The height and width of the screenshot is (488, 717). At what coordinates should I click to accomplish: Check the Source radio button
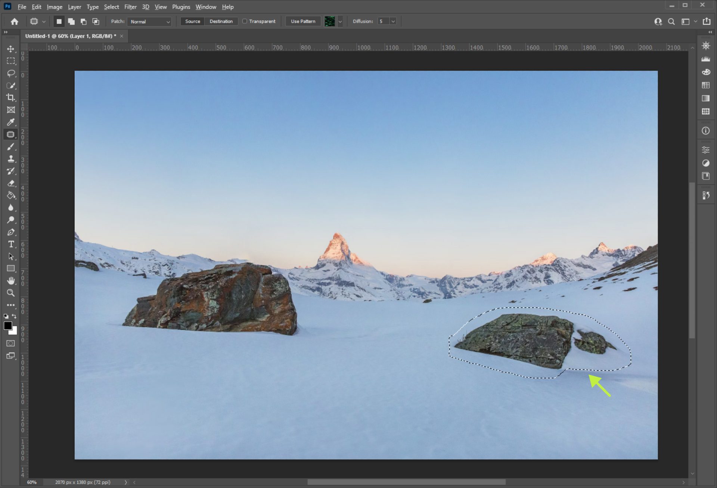[x=192, y=21]
